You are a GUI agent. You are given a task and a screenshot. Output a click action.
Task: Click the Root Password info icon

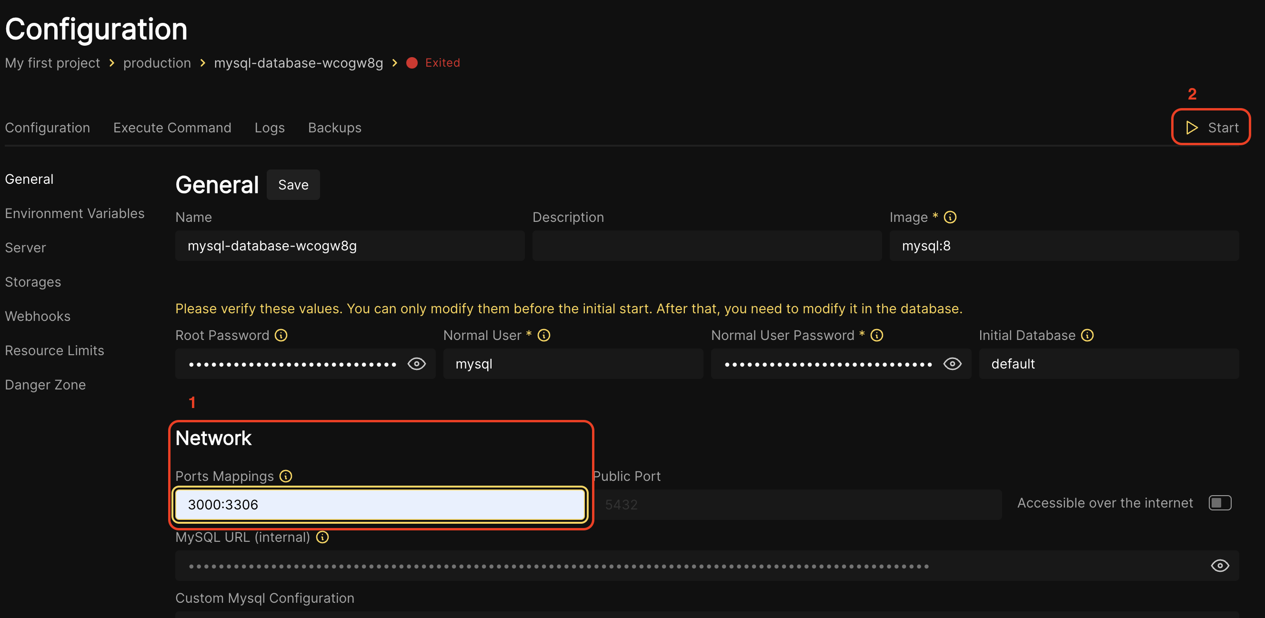pyautogui.click(x=281, y=335)
